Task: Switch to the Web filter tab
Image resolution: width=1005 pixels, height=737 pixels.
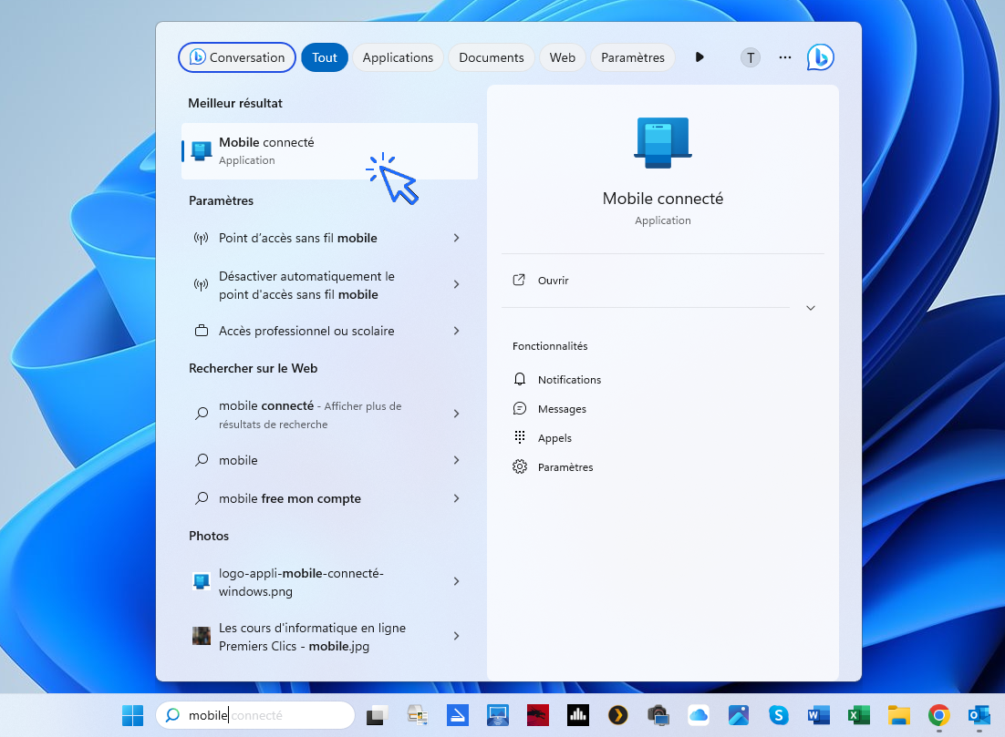Action: pyautogui.click(x=562, y=57)
